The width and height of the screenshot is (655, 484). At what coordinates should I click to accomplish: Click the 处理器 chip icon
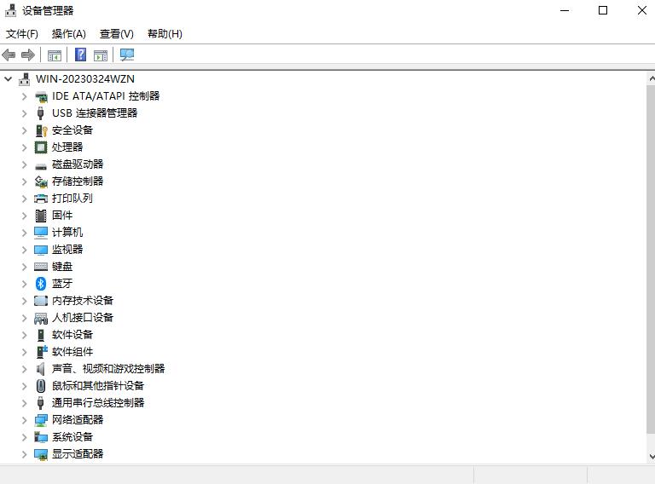(x=41, y=147)
